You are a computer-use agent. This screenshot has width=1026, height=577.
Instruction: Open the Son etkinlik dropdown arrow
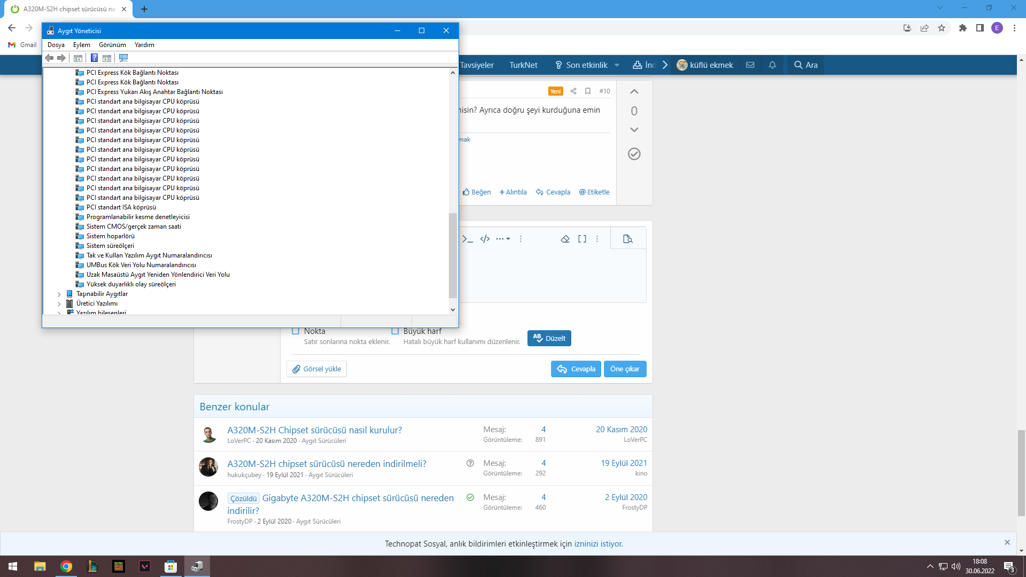tap(617, 65)
